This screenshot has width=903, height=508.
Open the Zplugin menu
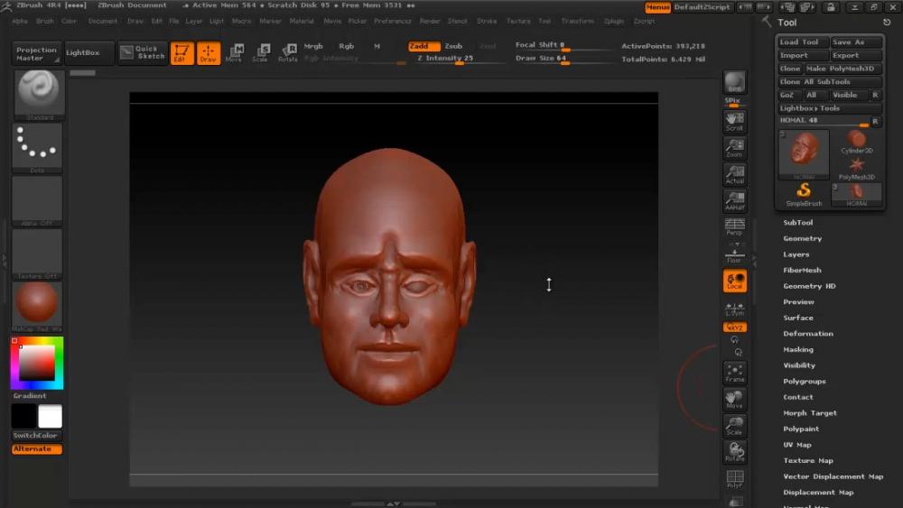pos(613,21)
